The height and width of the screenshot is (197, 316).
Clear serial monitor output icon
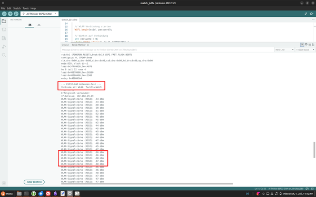(310, 45)
